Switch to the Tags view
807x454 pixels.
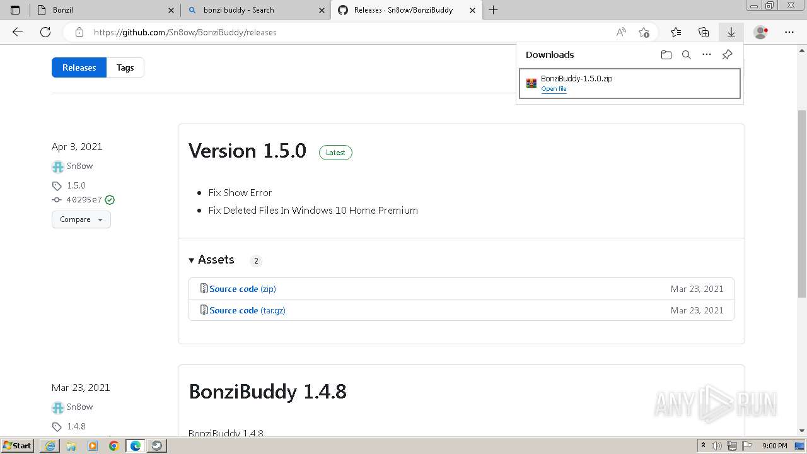coord(125,67)
